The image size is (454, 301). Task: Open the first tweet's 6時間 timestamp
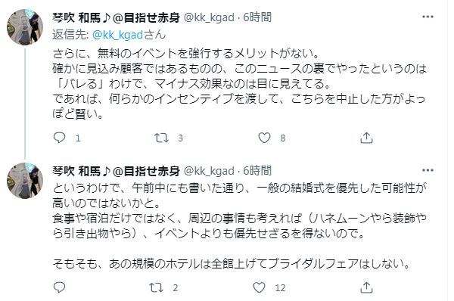[257, 17]
